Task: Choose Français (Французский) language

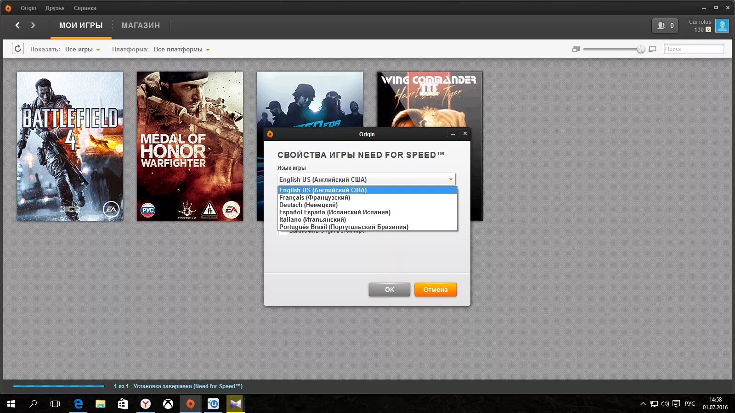Action: [x=367, y=197]
